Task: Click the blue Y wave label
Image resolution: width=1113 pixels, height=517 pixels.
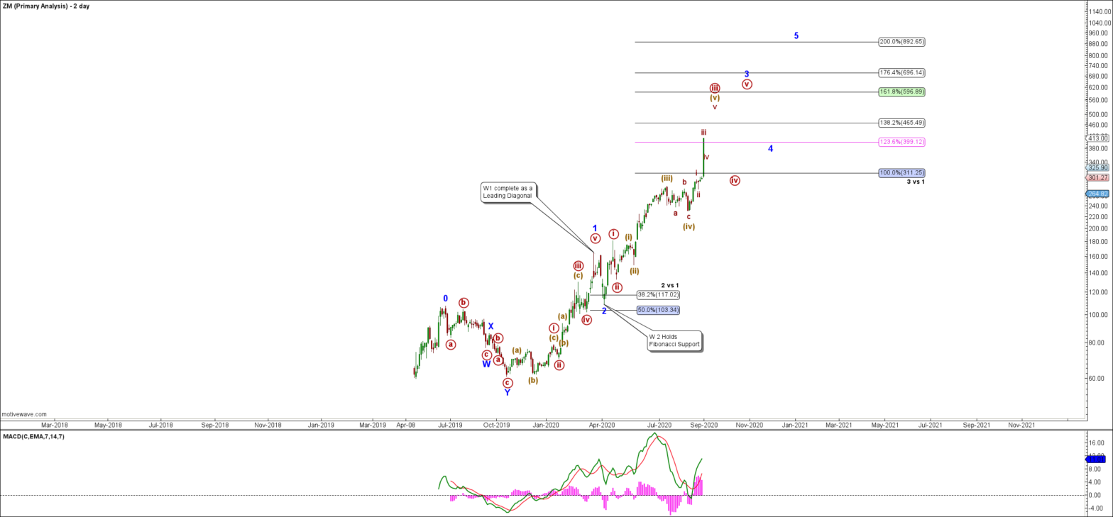Action: [507, 392]
